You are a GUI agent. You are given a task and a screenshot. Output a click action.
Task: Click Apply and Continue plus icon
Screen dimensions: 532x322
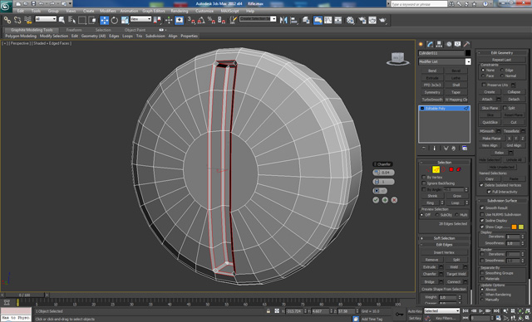[x=385, y=200]
